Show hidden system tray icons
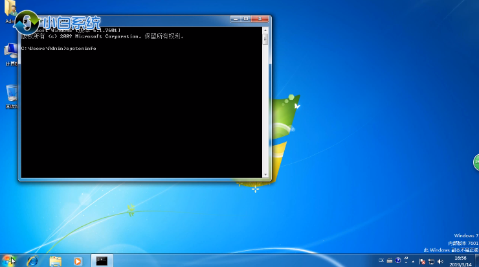The height and width of the screenshot is (267, 479). 414,261
